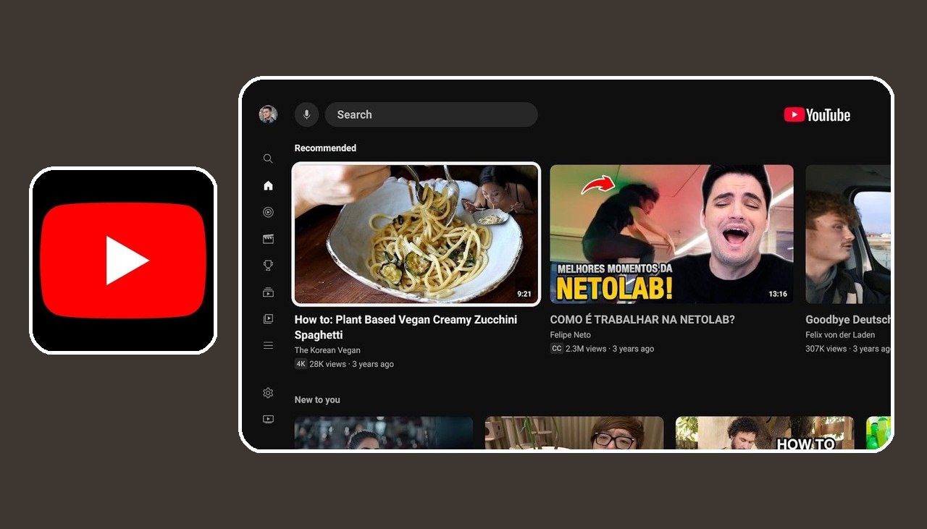Click the YouTube logo in the header
Viewport: 927px width, 529px height.
point(817,114)
